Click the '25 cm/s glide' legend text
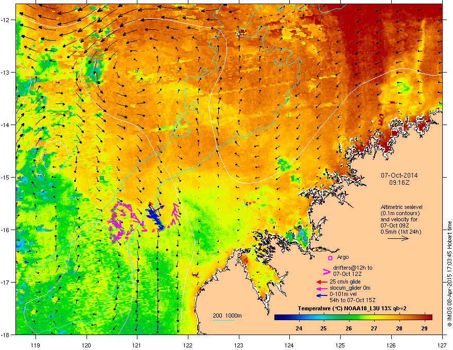The image size is (453, 350). pyautogui.click(x=345, y=282)
